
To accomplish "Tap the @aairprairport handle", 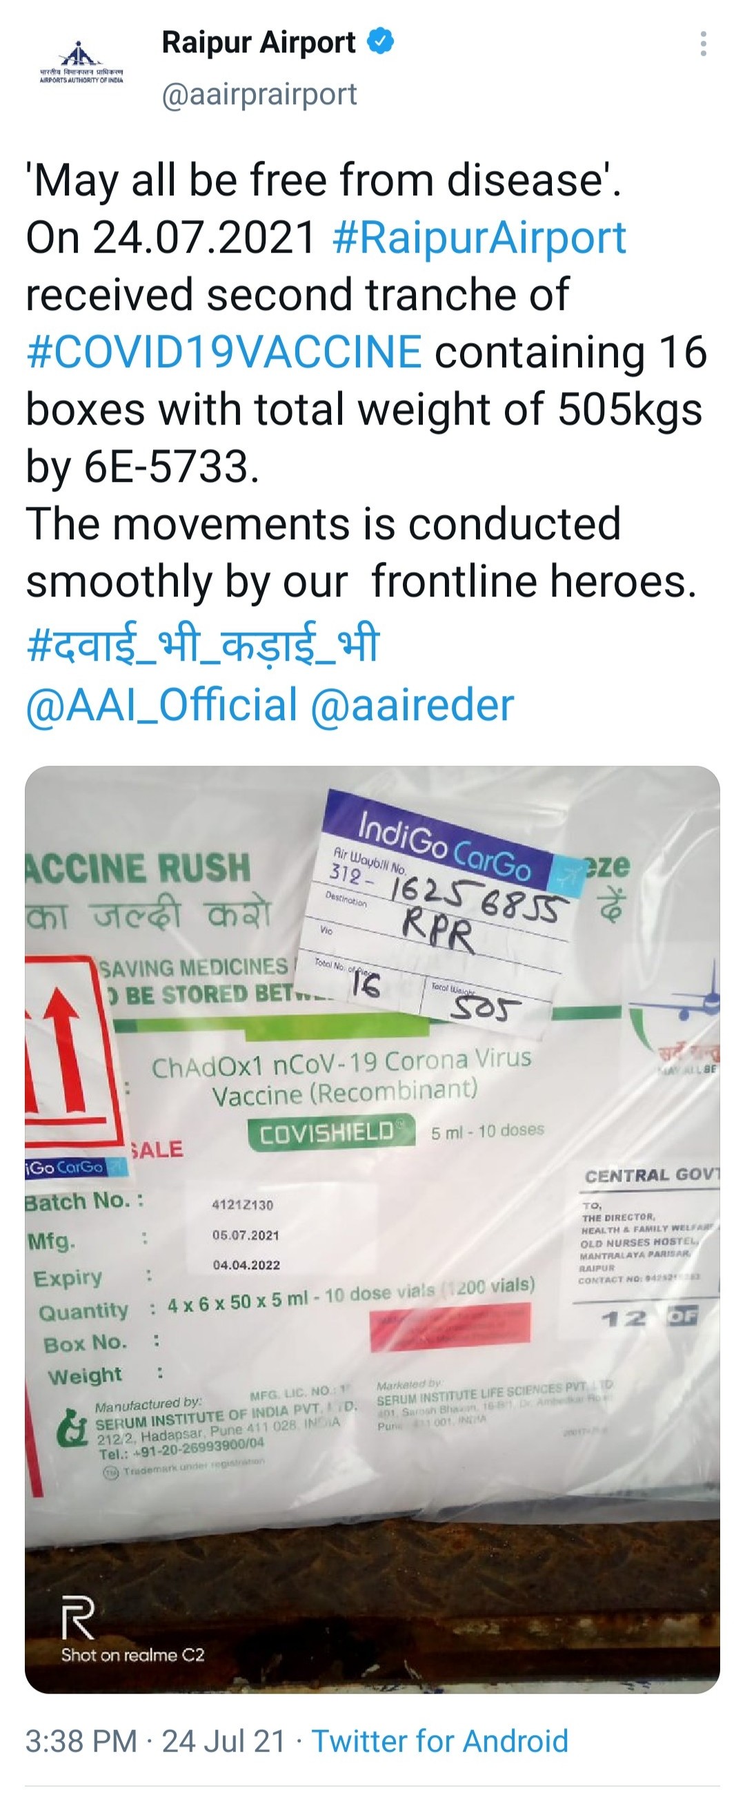I will pyautogui.click(x=259, y=94).
